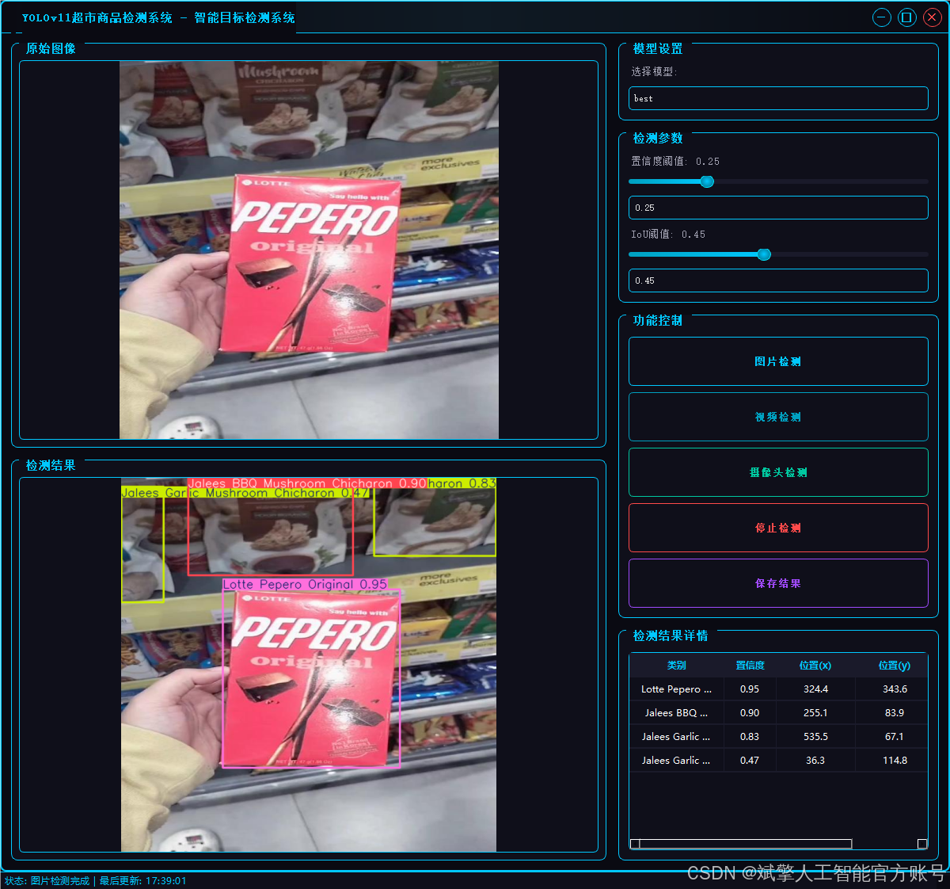Click the Lotte Pepero Original 0.95 label
The height and width of the screenshot is (889, 950).
(x=305, y=585)
